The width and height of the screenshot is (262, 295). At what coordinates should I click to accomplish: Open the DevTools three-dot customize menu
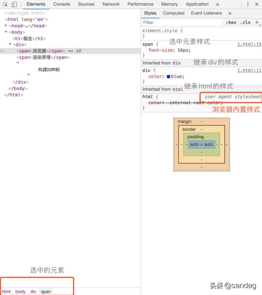pos(248,4)
